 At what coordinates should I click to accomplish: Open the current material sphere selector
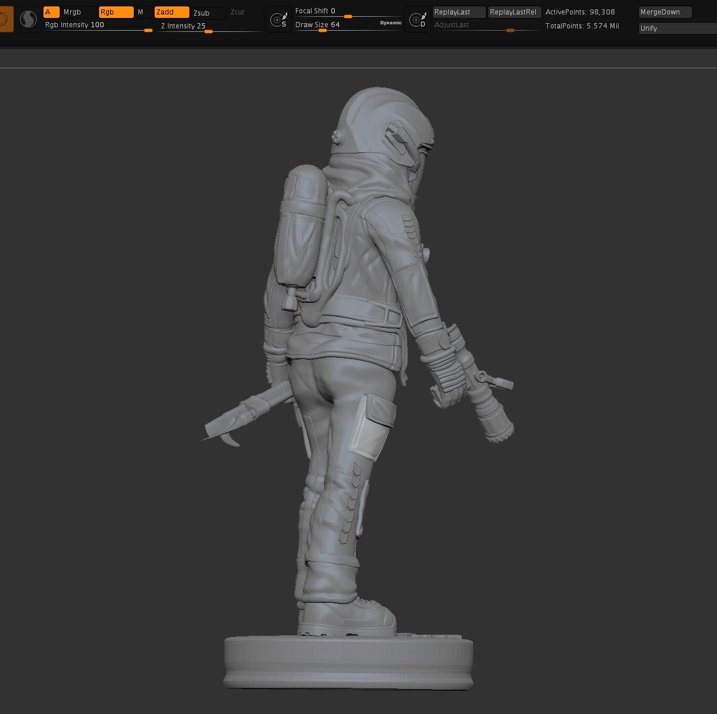pos(28,19)
